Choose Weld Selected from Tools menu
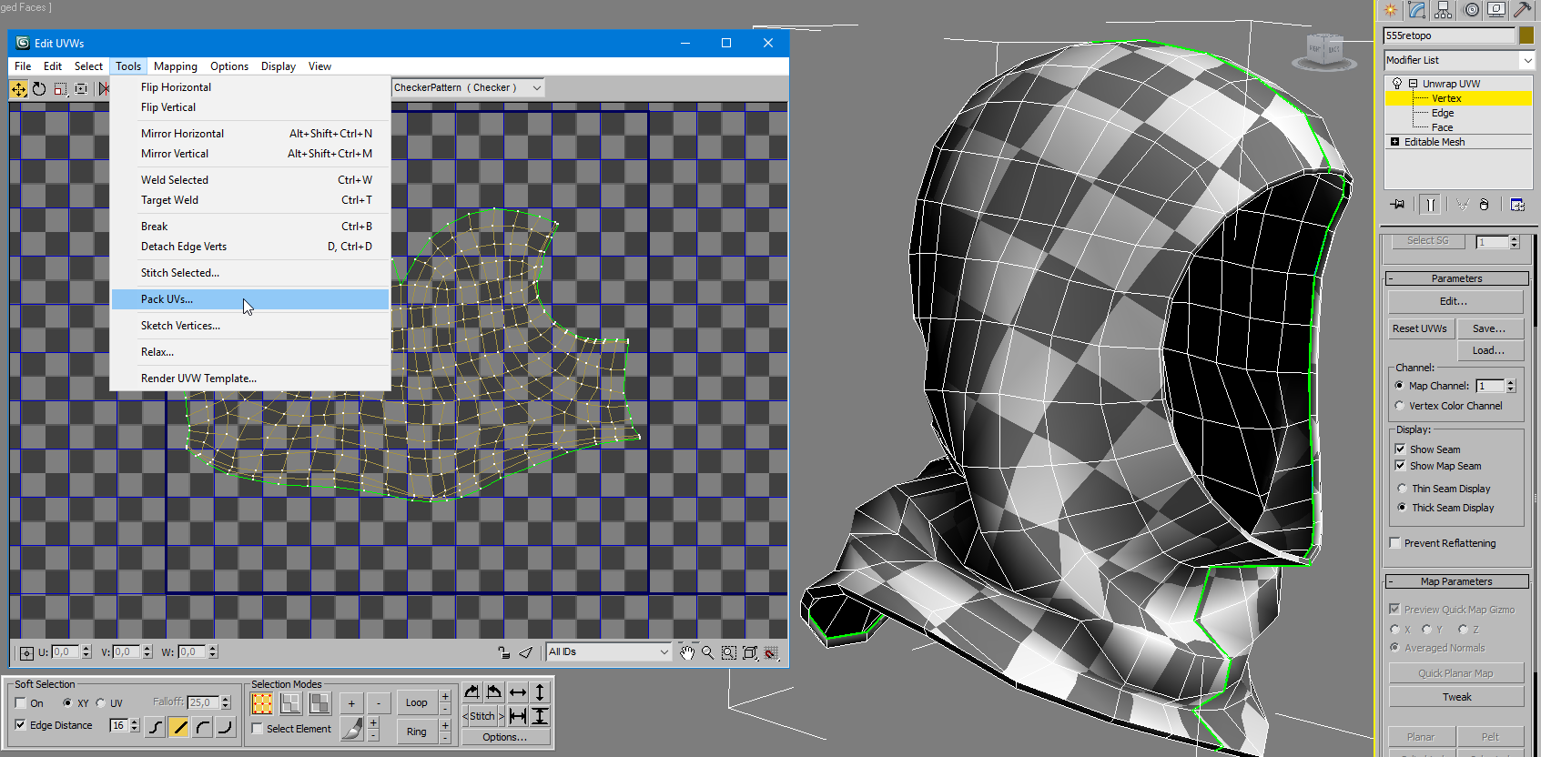Viewport: 1541px width, 757px height. [250, 180]
